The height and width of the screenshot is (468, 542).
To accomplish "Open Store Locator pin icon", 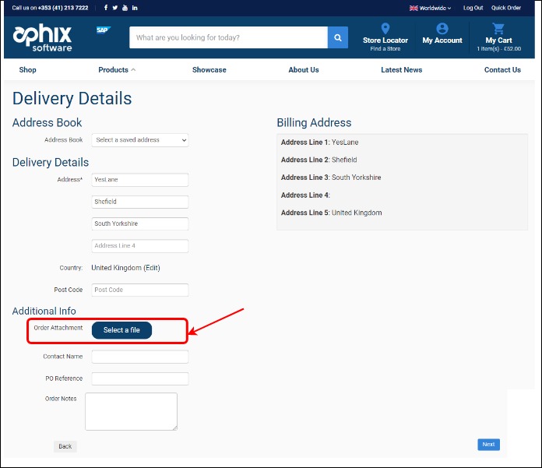I will pos(385,28).
